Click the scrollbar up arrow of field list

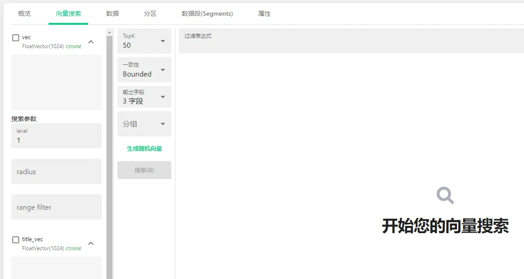pyautogui.click(x=109, y=32)
